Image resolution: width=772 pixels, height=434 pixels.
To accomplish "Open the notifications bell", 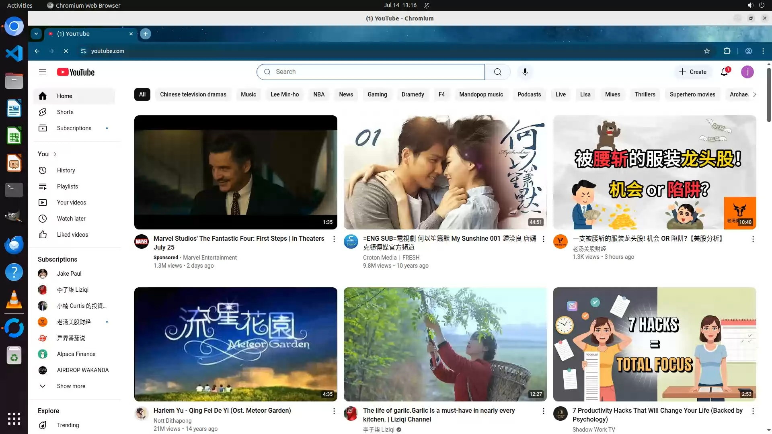I will pos(724,72).
